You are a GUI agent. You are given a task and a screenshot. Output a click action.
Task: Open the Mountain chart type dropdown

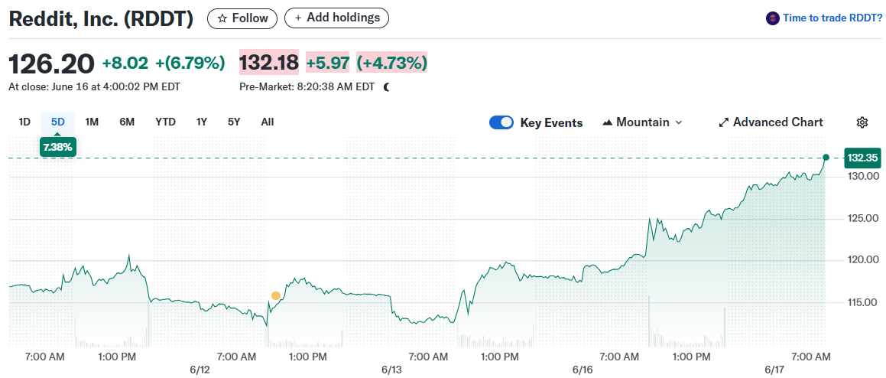coord(642,122)
